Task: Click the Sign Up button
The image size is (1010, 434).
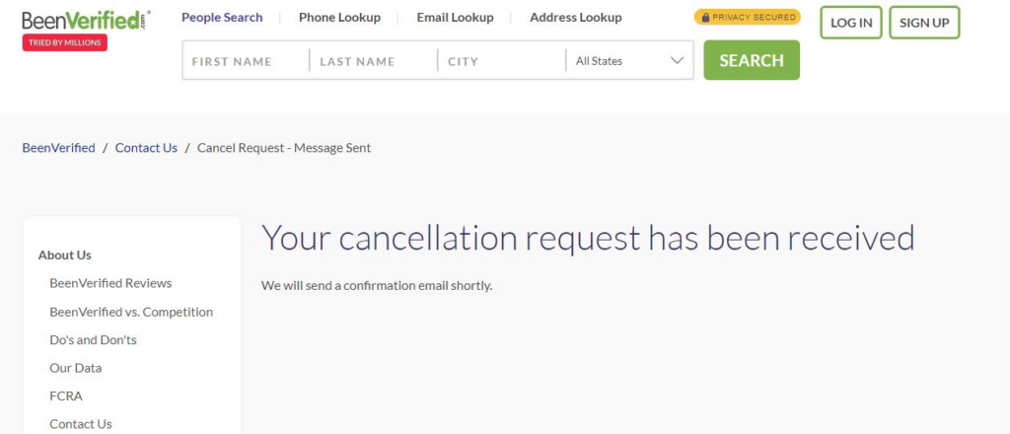Action: (924, 23)
